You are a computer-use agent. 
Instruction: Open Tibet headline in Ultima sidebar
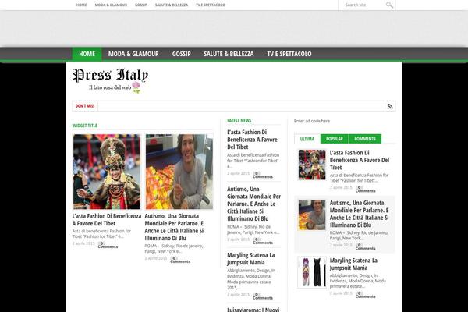coord(360,160)
